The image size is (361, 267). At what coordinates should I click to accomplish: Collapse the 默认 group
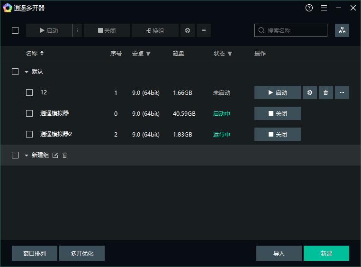tap(27, 72)
